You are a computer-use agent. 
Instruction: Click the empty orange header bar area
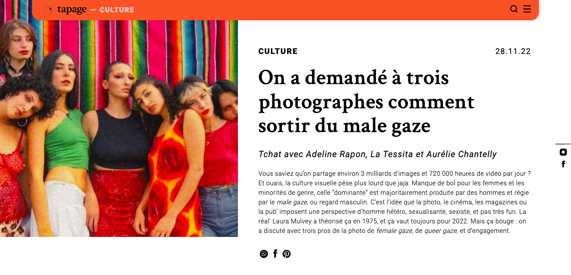coord(317,10)
